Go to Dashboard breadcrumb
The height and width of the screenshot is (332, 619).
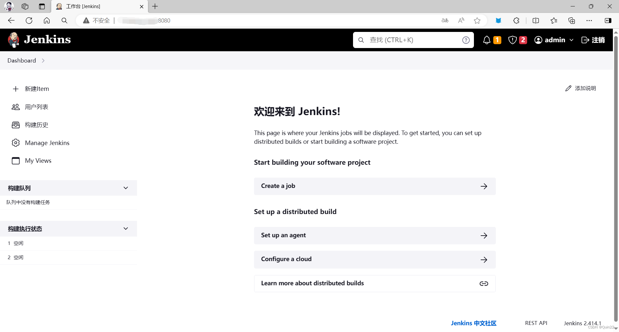[22, 61]
